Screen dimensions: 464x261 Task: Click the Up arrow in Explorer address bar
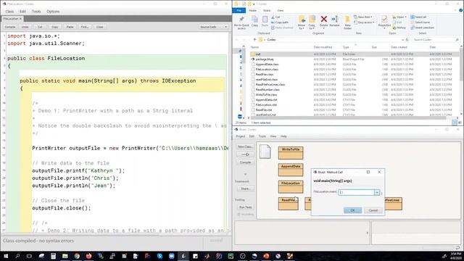pyautogui.click(x=254, y=40)
